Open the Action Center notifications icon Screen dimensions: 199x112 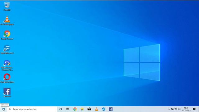pyautogui.click(x=194, y=109)
